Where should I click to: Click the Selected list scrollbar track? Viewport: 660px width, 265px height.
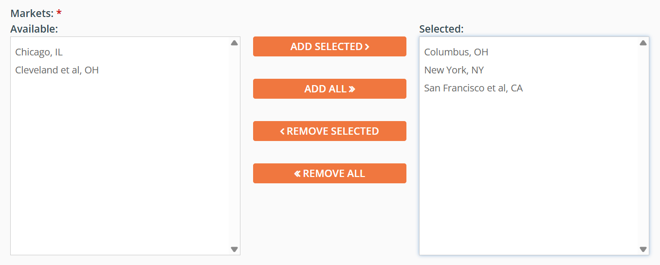(x=643, y=146)
